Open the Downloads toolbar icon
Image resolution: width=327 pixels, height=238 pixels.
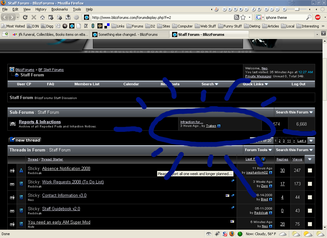pyautogui.click(x=68, y=17)
